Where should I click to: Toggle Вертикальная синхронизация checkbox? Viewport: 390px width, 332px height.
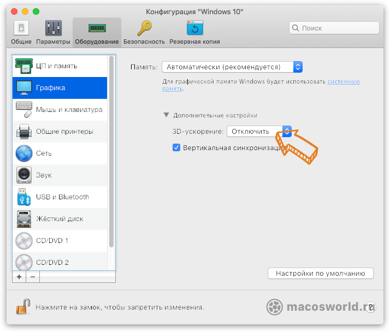[x=176, y=147]
